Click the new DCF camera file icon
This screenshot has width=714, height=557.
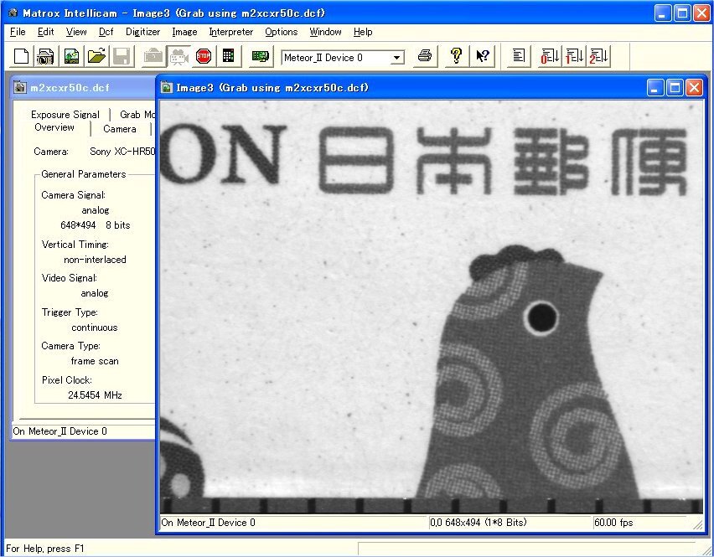coord(45,57)
